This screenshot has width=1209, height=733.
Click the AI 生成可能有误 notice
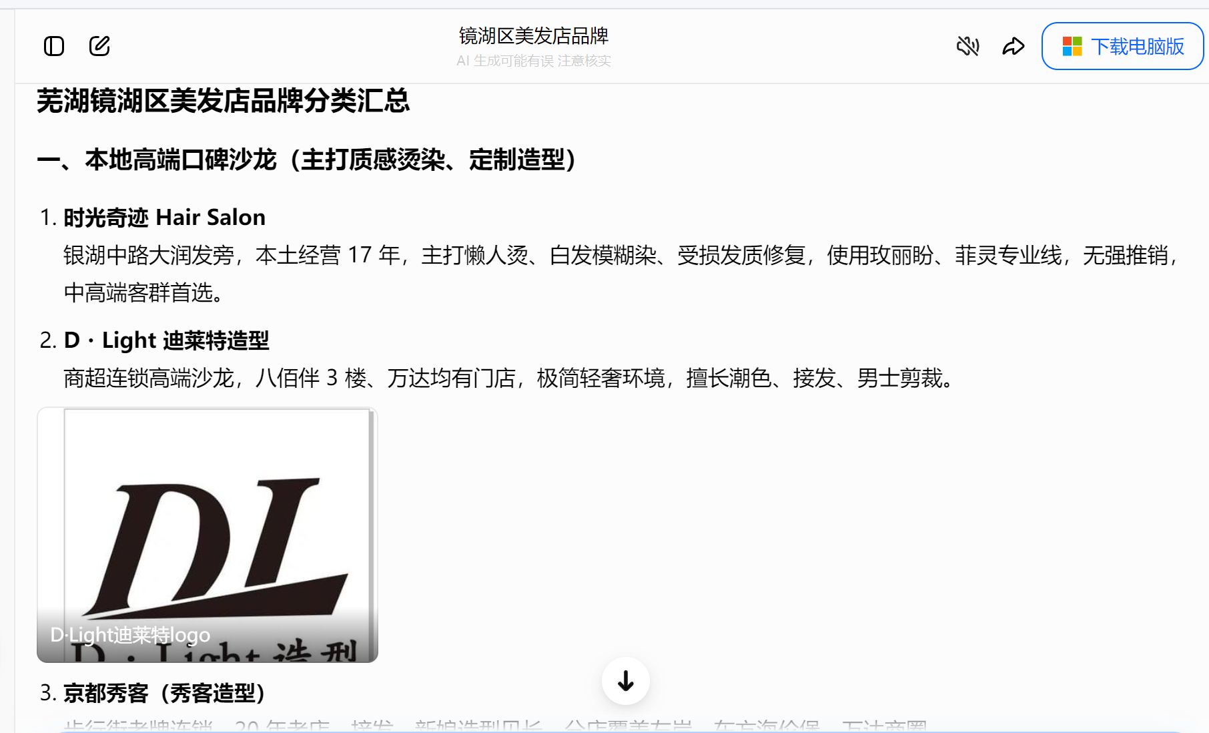pos(533,61)
